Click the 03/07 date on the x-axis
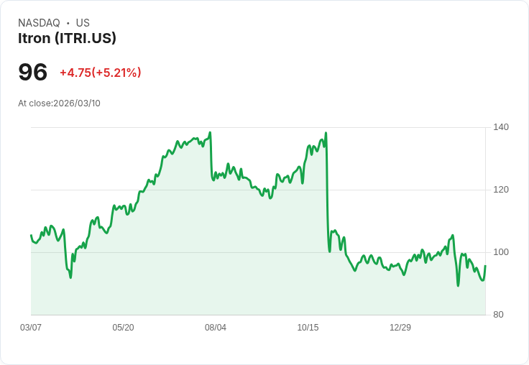 click(31, 328)
